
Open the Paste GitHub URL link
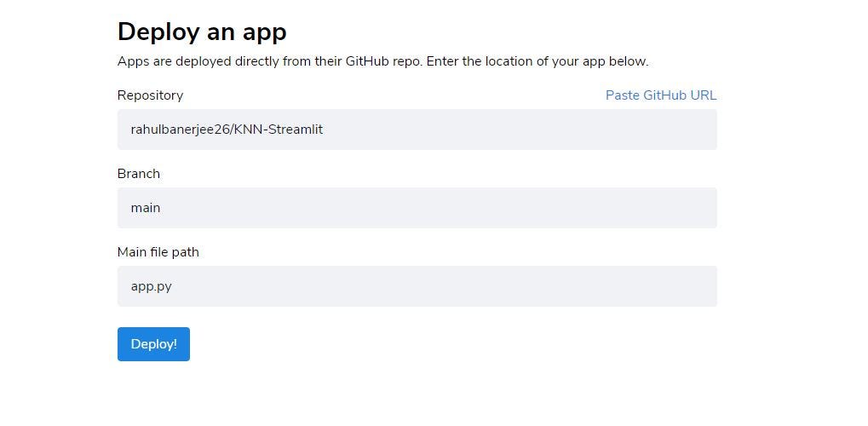coord(660,95)
